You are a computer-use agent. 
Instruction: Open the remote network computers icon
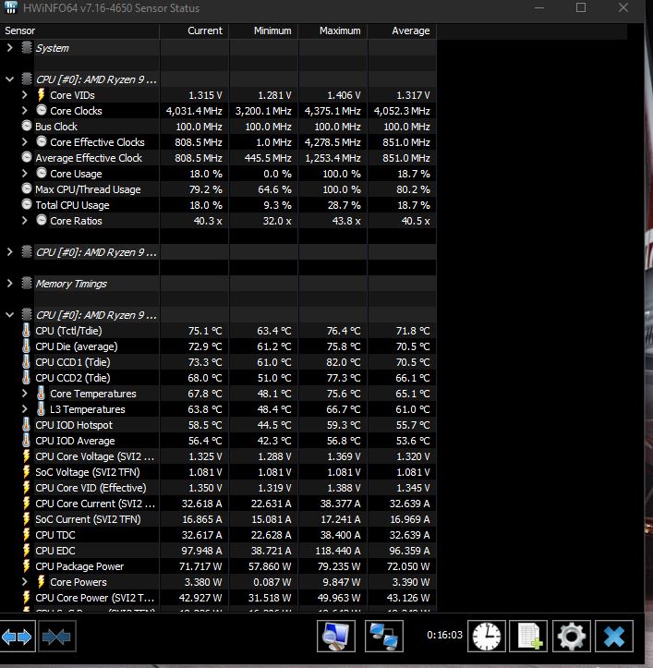384,636
